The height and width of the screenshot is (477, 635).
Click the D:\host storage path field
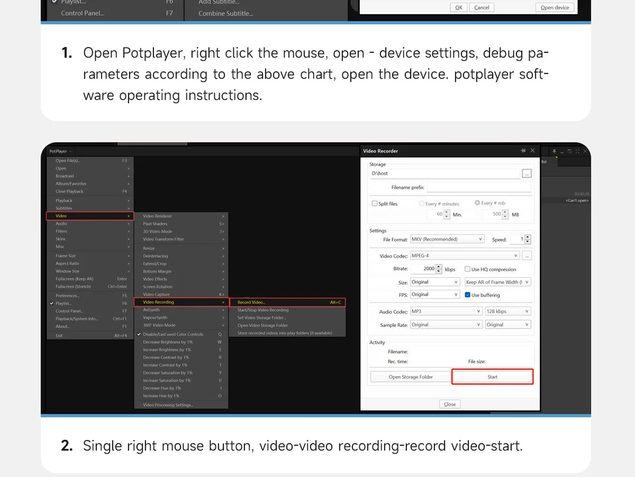click(444, 173)
